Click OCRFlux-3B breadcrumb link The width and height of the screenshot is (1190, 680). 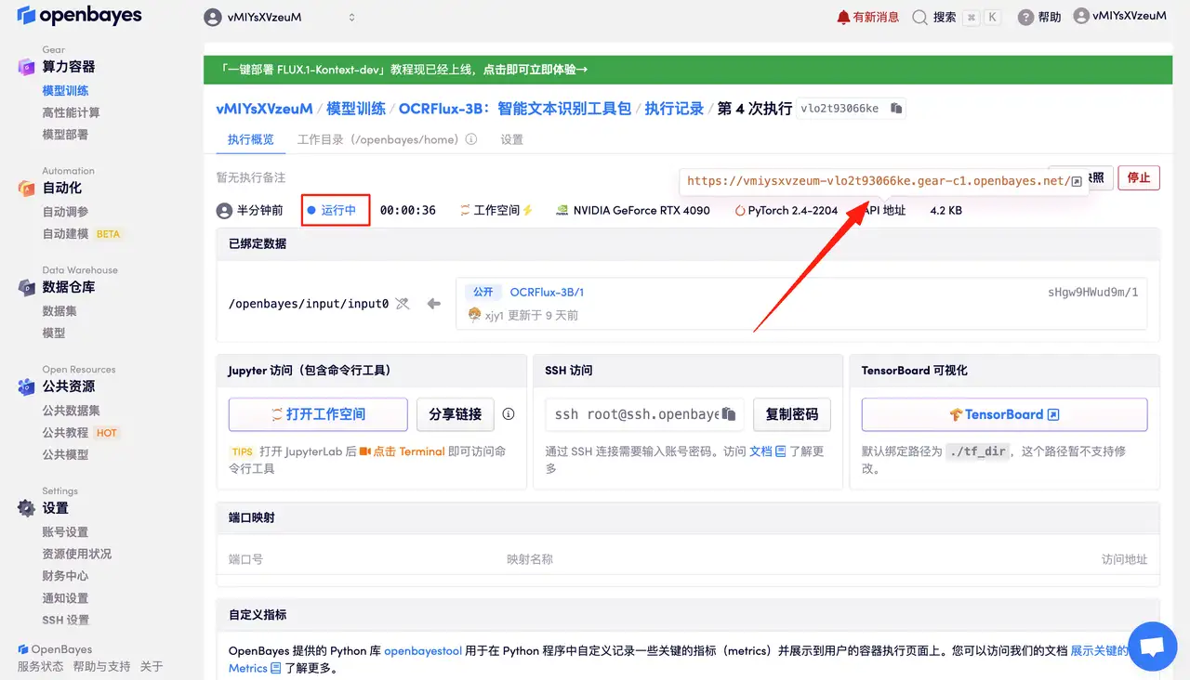pyautogui.click(x=515, y=109)
